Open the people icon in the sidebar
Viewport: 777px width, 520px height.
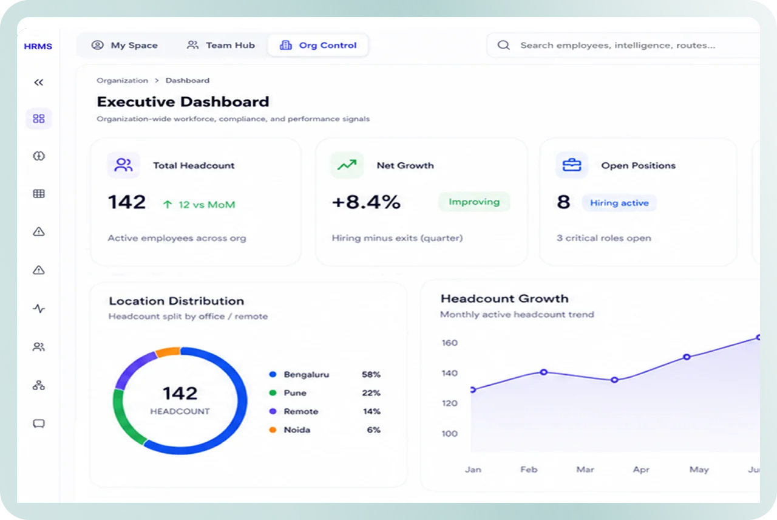pyautogui.click(x=39, y=347)
